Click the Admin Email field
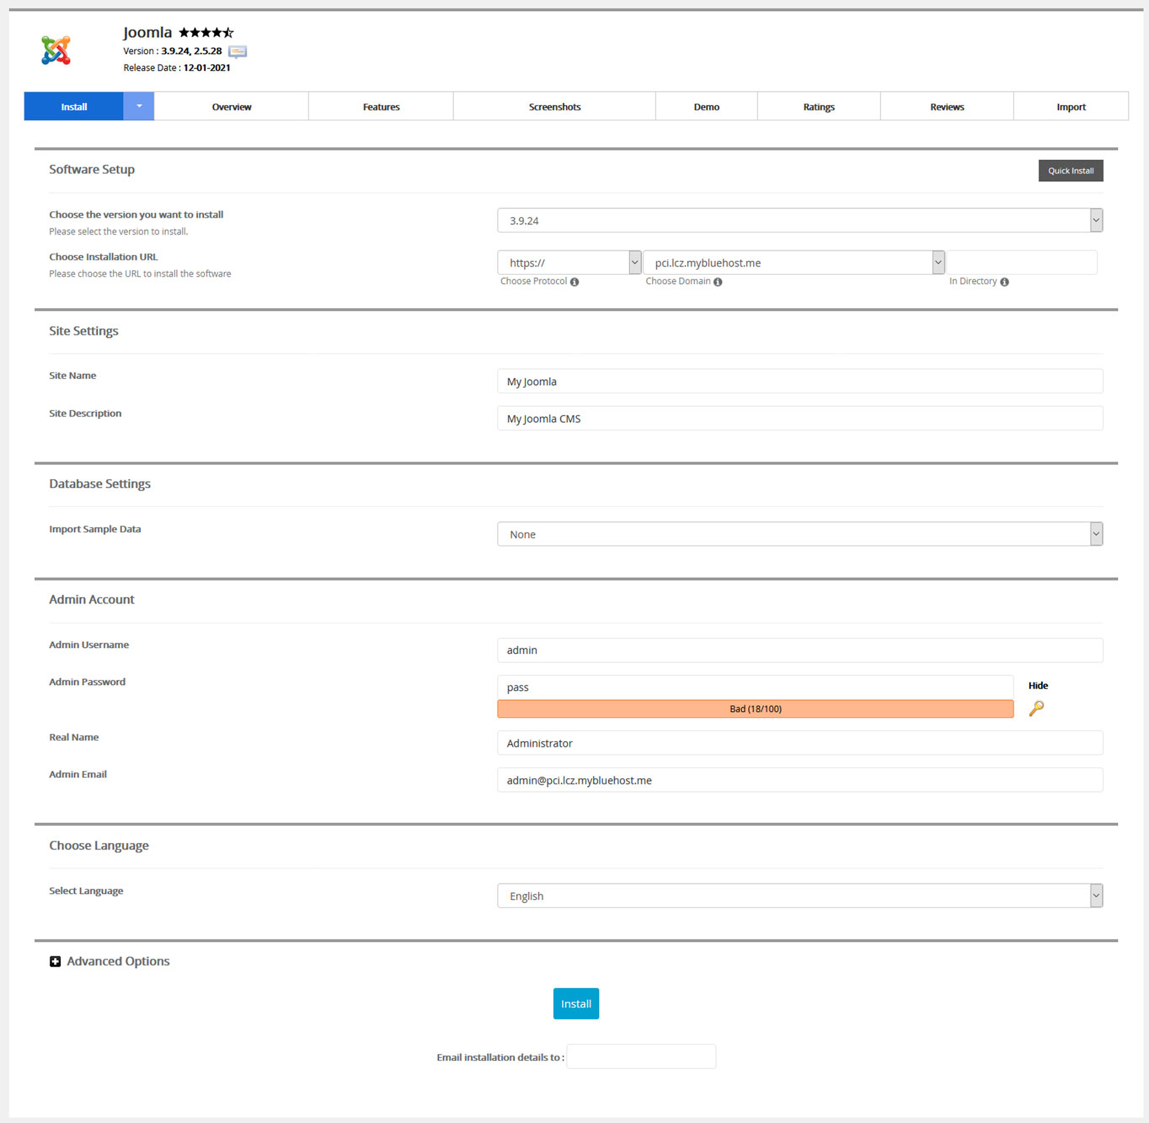This screenshot has width=1149, height=1123. [799, 780]
